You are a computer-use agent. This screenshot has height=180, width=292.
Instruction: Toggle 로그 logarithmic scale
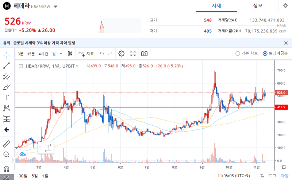pos(272,176)
